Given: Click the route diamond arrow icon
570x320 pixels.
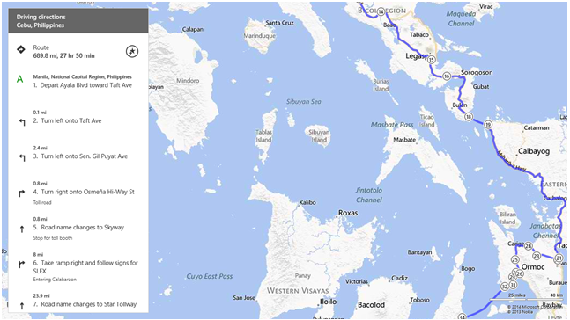Looking at the screenshot, I should tap(21, 49).
